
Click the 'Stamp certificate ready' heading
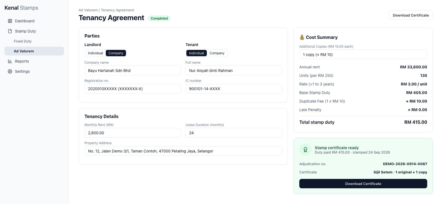[337, 148]
